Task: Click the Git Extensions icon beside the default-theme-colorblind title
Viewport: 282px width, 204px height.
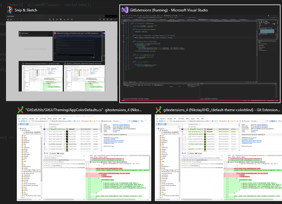Action: point(158,110)
